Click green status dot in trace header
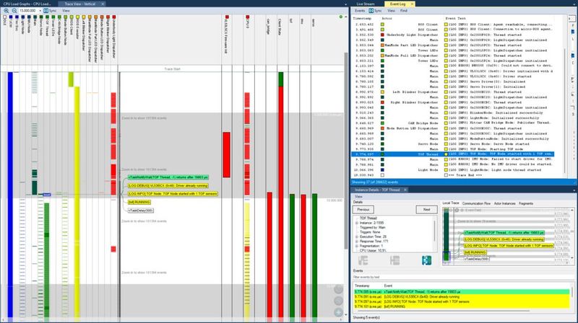The width and height of the screenshot is (578, 323). [340, 17]
